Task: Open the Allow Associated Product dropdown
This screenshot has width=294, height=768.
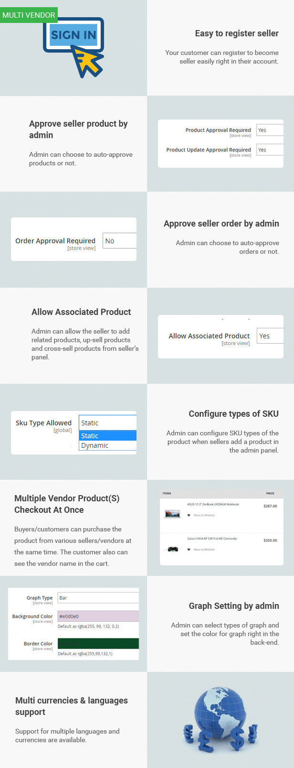Action: click(270, 336)
